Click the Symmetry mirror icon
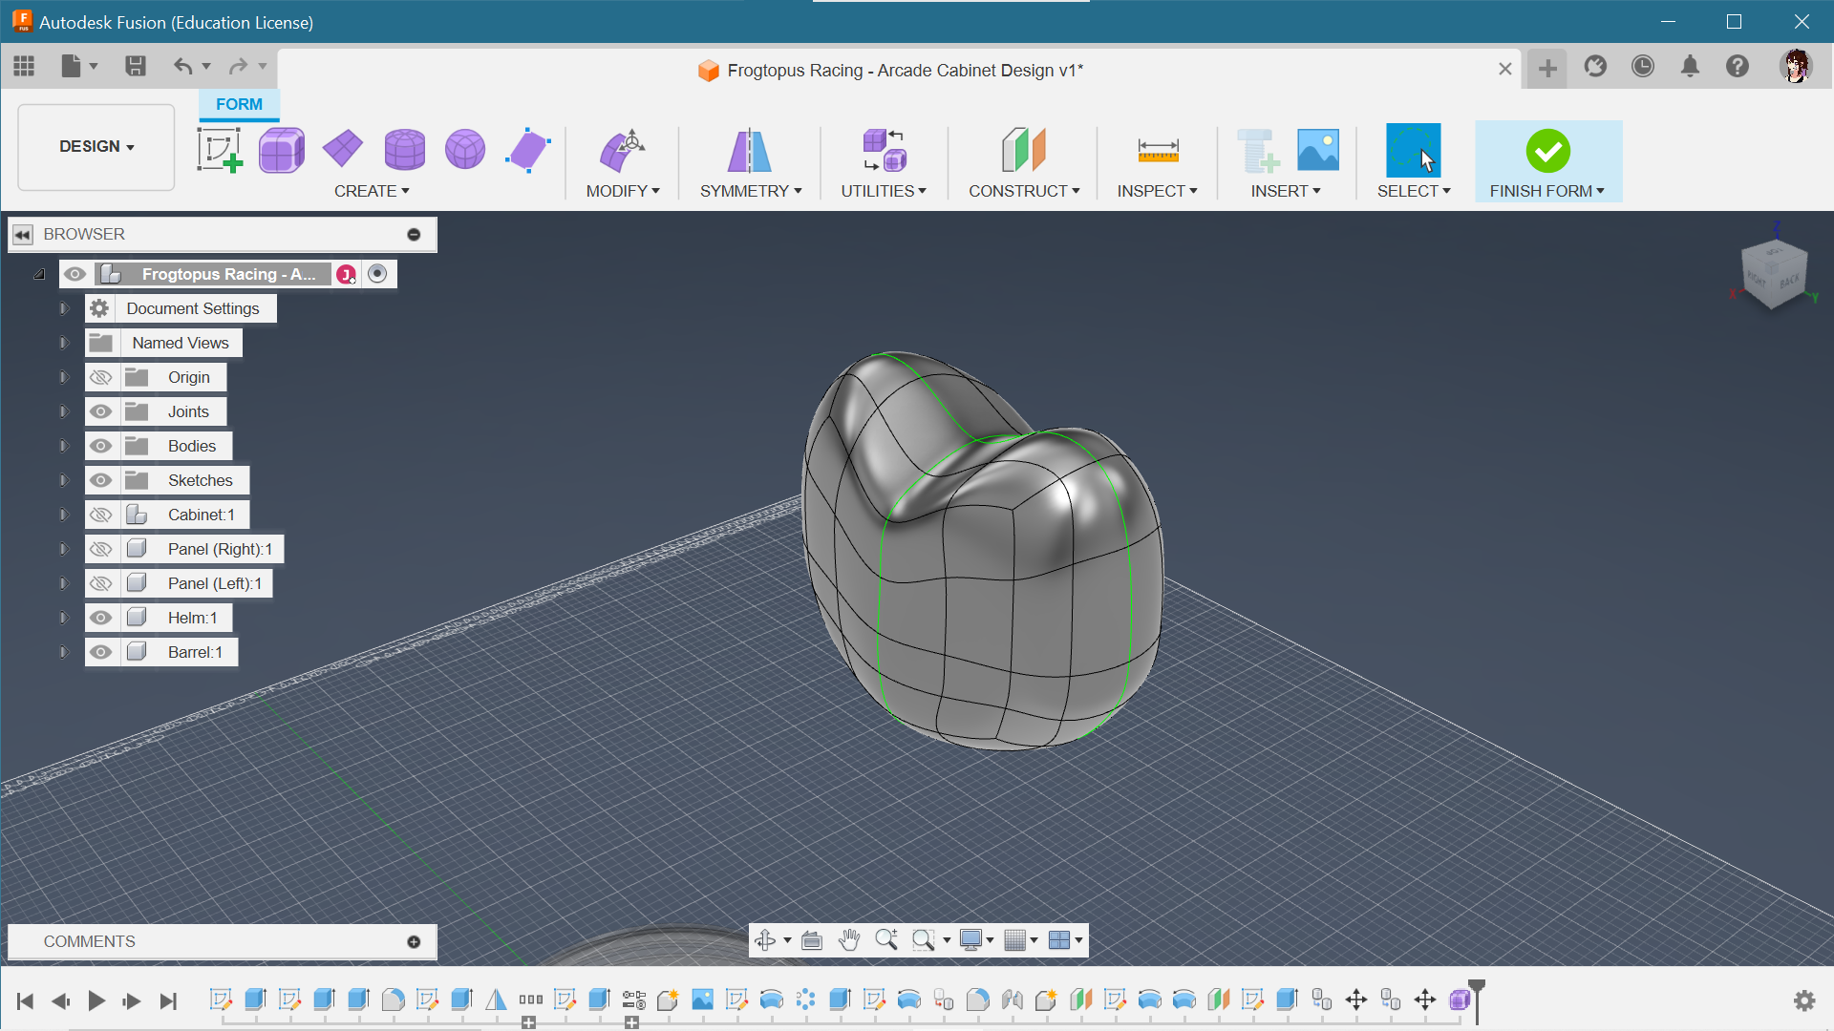 tap(750, 150)
